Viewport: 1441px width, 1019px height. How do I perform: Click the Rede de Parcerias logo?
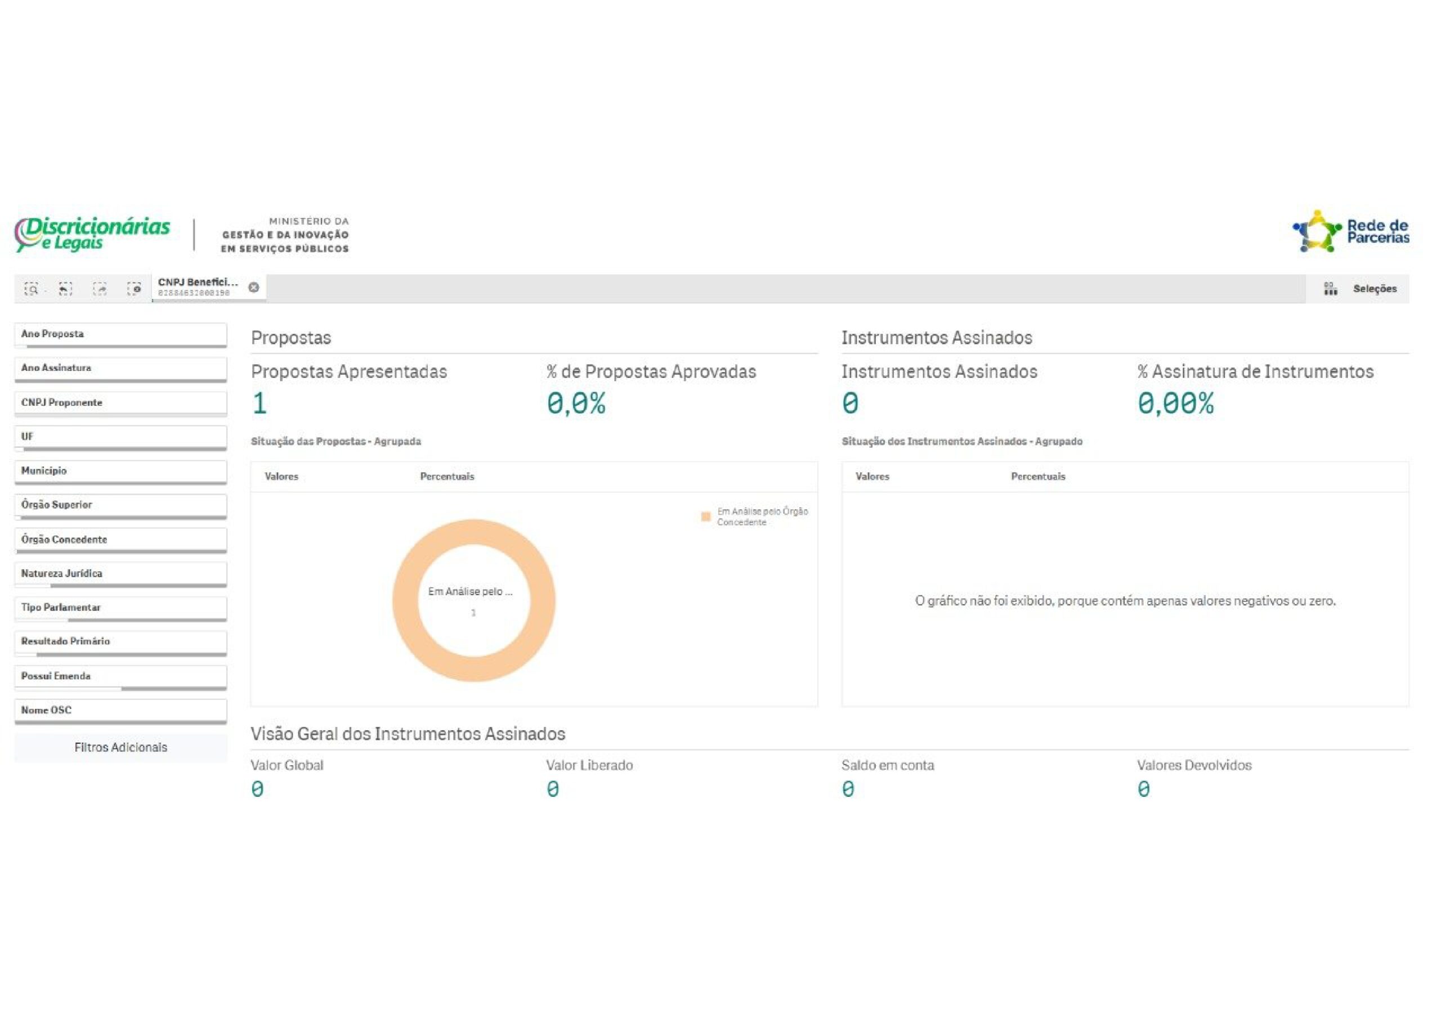tap(1352, 231)
